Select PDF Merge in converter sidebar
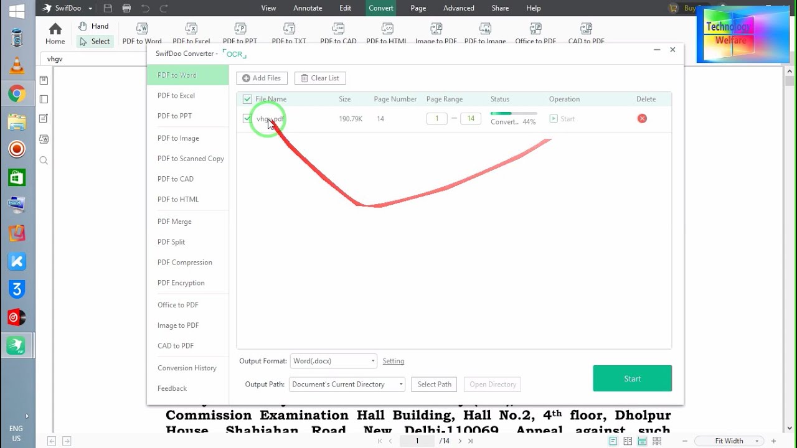Image resolution: width=797 pixels, height=448 pixels. click(174, 222)
